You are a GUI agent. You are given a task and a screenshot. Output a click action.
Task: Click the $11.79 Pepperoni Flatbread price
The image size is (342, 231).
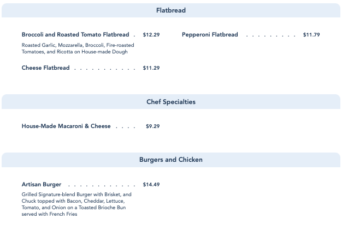click(x=311, y=35)
